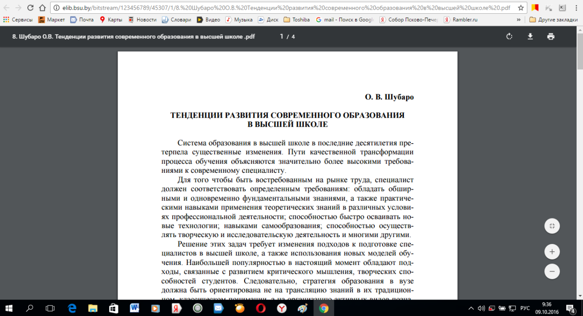
Task: Click the gray arrow extension icon
Action: [549, 8]
